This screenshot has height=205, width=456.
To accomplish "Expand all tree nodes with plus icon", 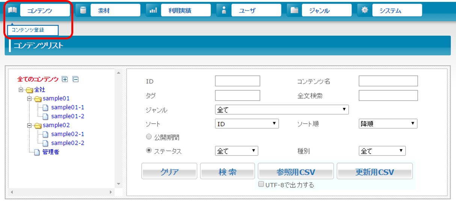I will pos(65,79).
